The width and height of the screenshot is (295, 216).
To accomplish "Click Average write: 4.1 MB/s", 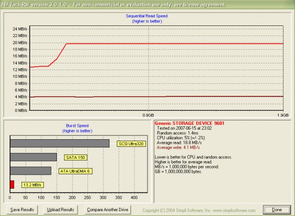I will [x=178, y=147].
